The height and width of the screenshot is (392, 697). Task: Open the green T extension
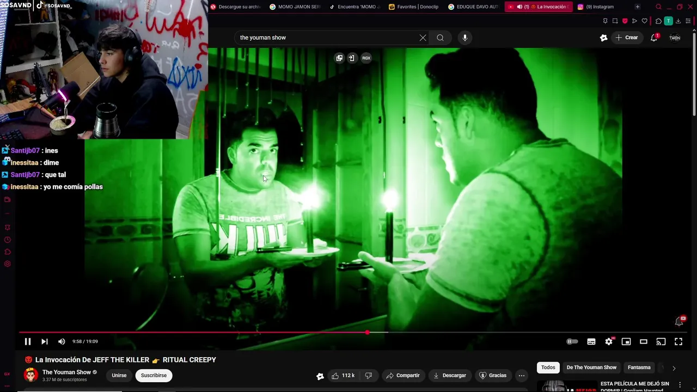(x=668, y=21)
